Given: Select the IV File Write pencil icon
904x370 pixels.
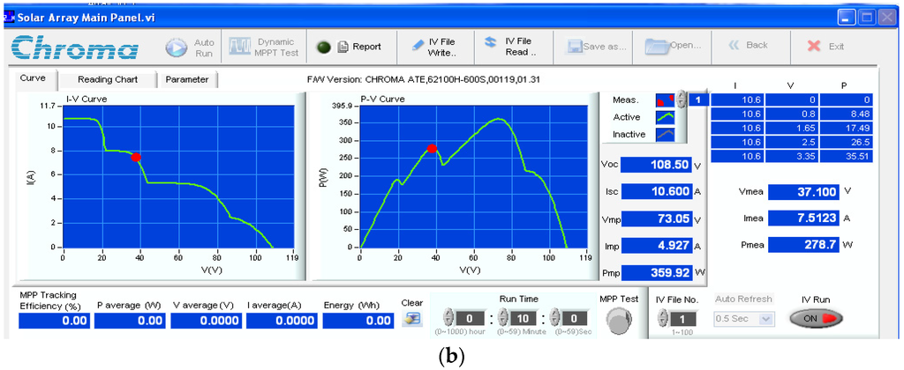Looking at the screenshot, I should coord(419,44).
